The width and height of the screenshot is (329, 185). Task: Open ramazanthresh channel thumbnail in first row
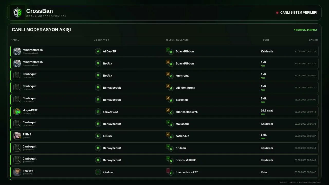coord(17,51)
